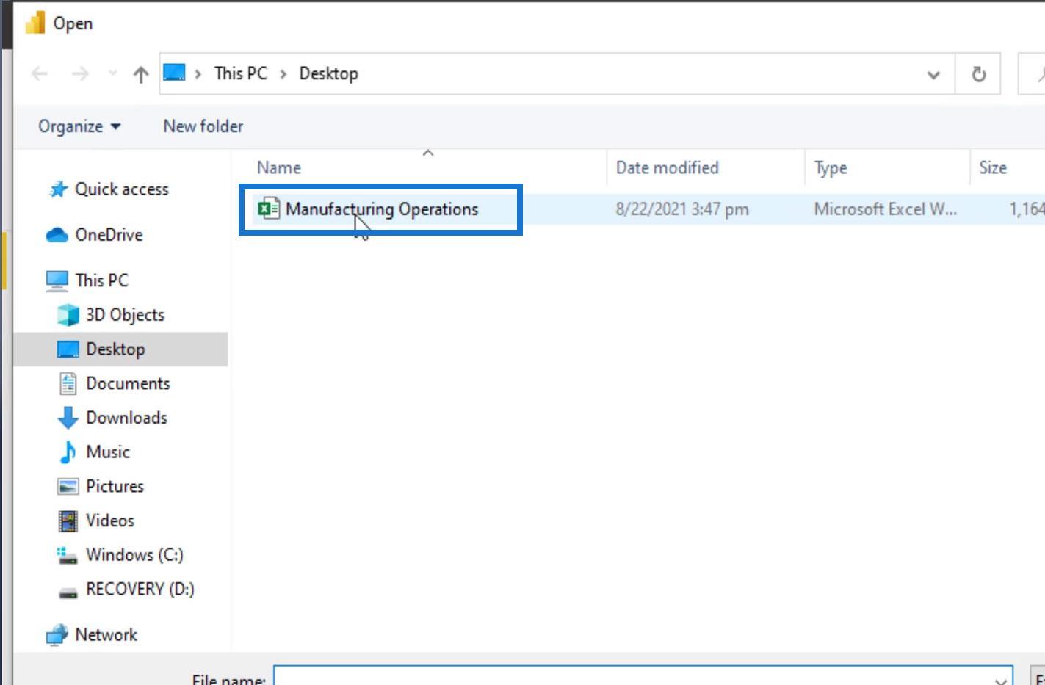Open address bar history dropdown
Screen dimensions: 1045x685
pyautogui.click(x=933, y=74)
